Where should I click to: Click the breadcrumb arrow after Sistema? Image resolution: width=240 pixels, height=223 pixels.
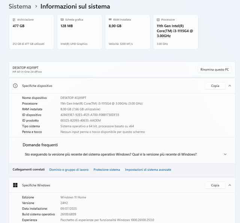36,6
